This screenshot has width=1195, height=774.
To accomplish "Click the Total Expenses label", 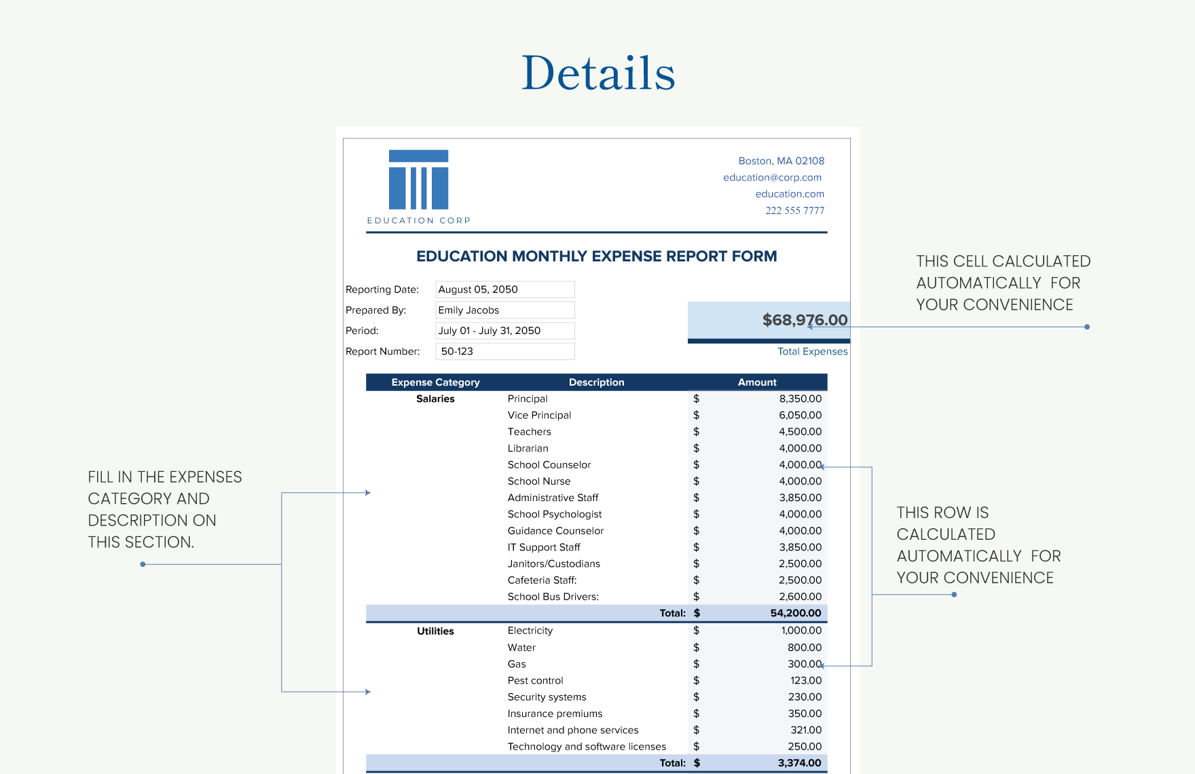I will (x=813, y=352).
